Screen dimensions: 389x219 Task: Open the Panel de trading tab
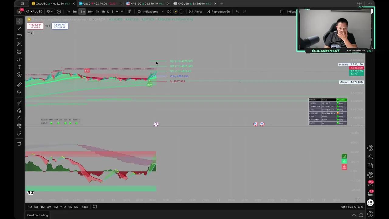point(37,215)
